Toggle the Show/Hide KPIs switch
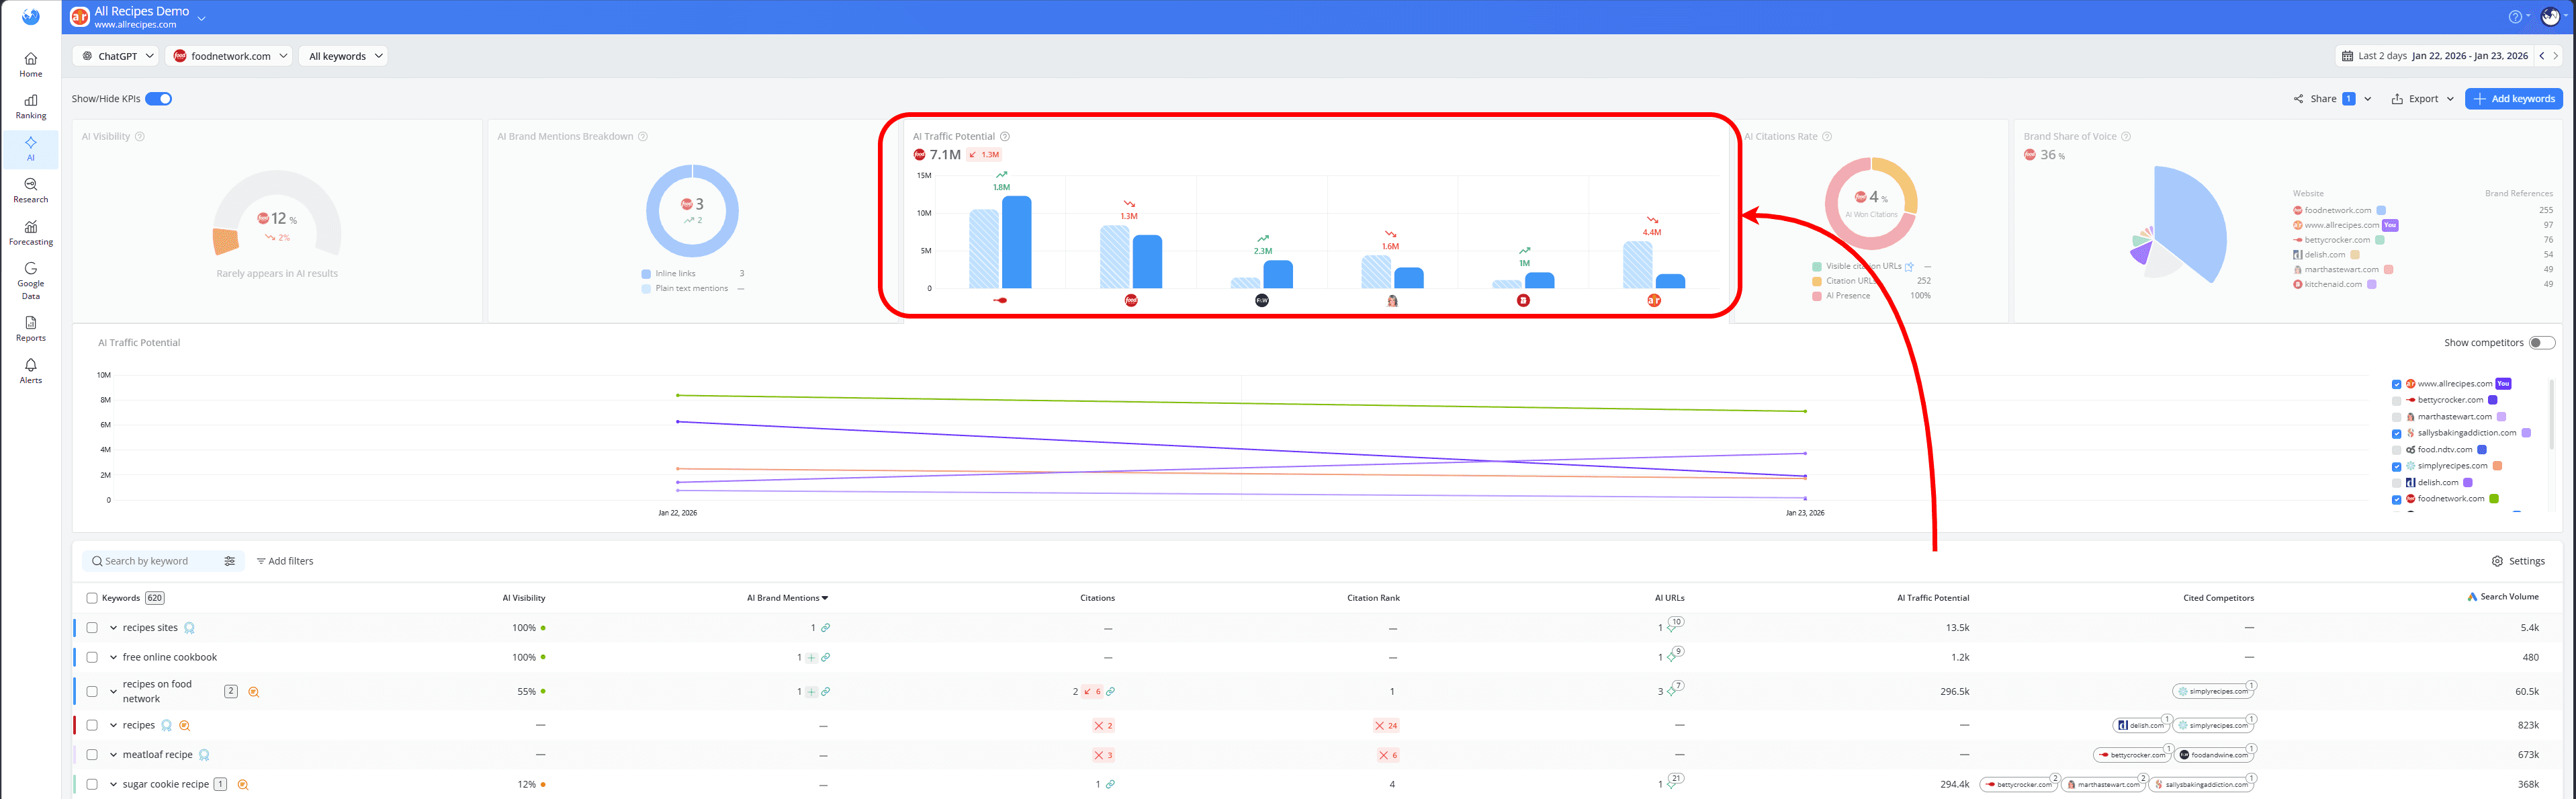The image size is (2576, 799). tap(158, 99)
